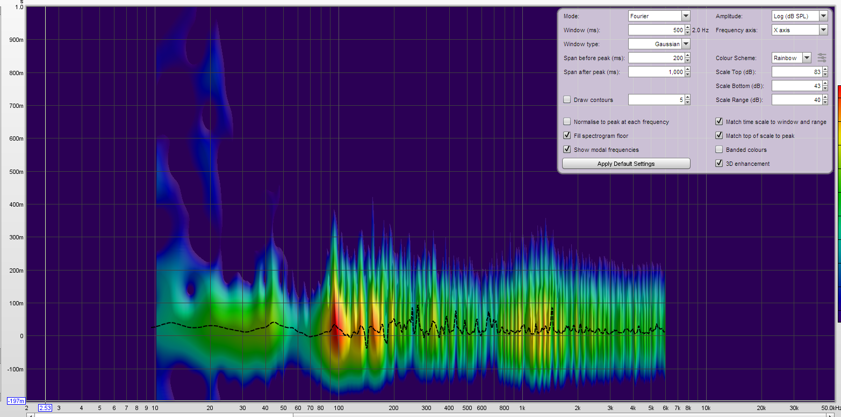Disable Fill spectrogram floor option
Viewport: 841px width, 417px height.
coord(567,136)
